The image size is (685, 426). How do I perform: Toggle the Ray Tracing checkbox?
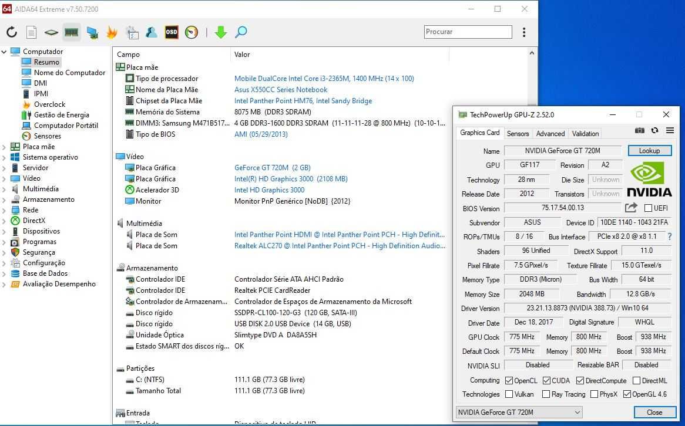(546, 394)
